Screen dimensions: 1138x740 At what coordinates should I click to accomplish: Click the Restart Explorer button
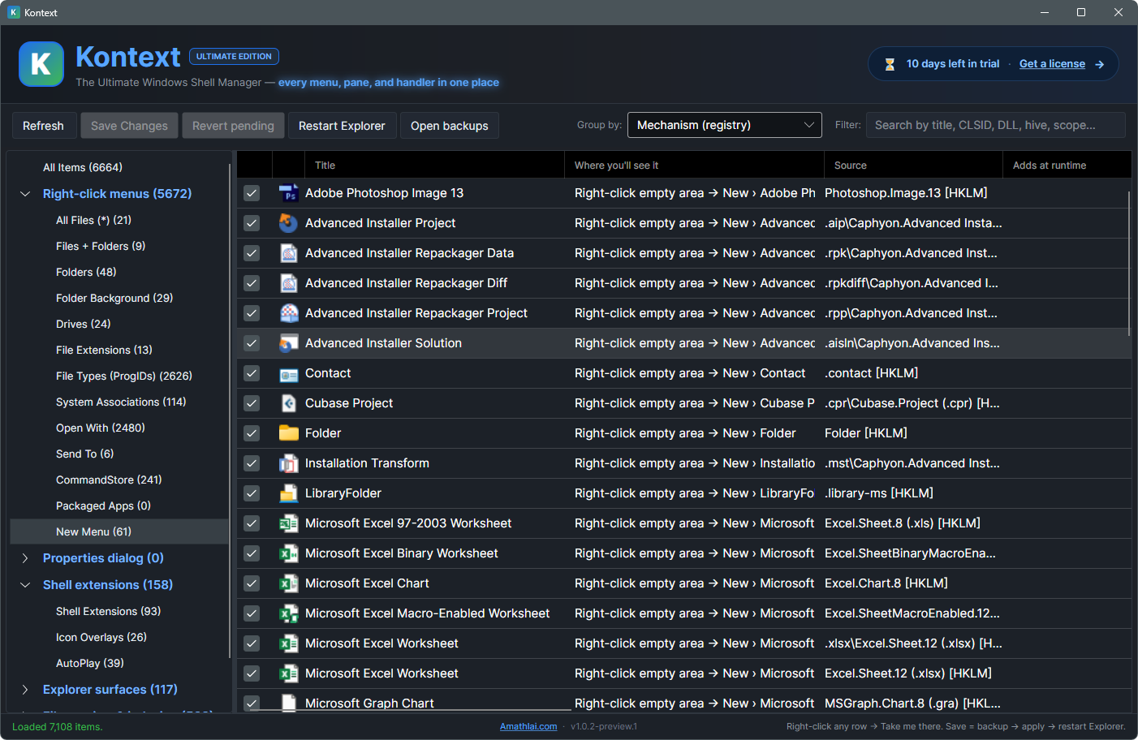(x=342, y=126)
